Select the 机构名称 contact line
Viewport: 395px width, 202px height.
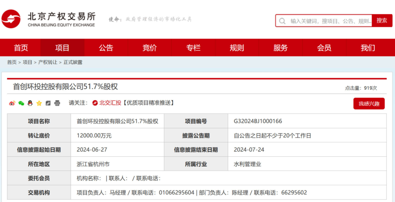click(118, 178)
